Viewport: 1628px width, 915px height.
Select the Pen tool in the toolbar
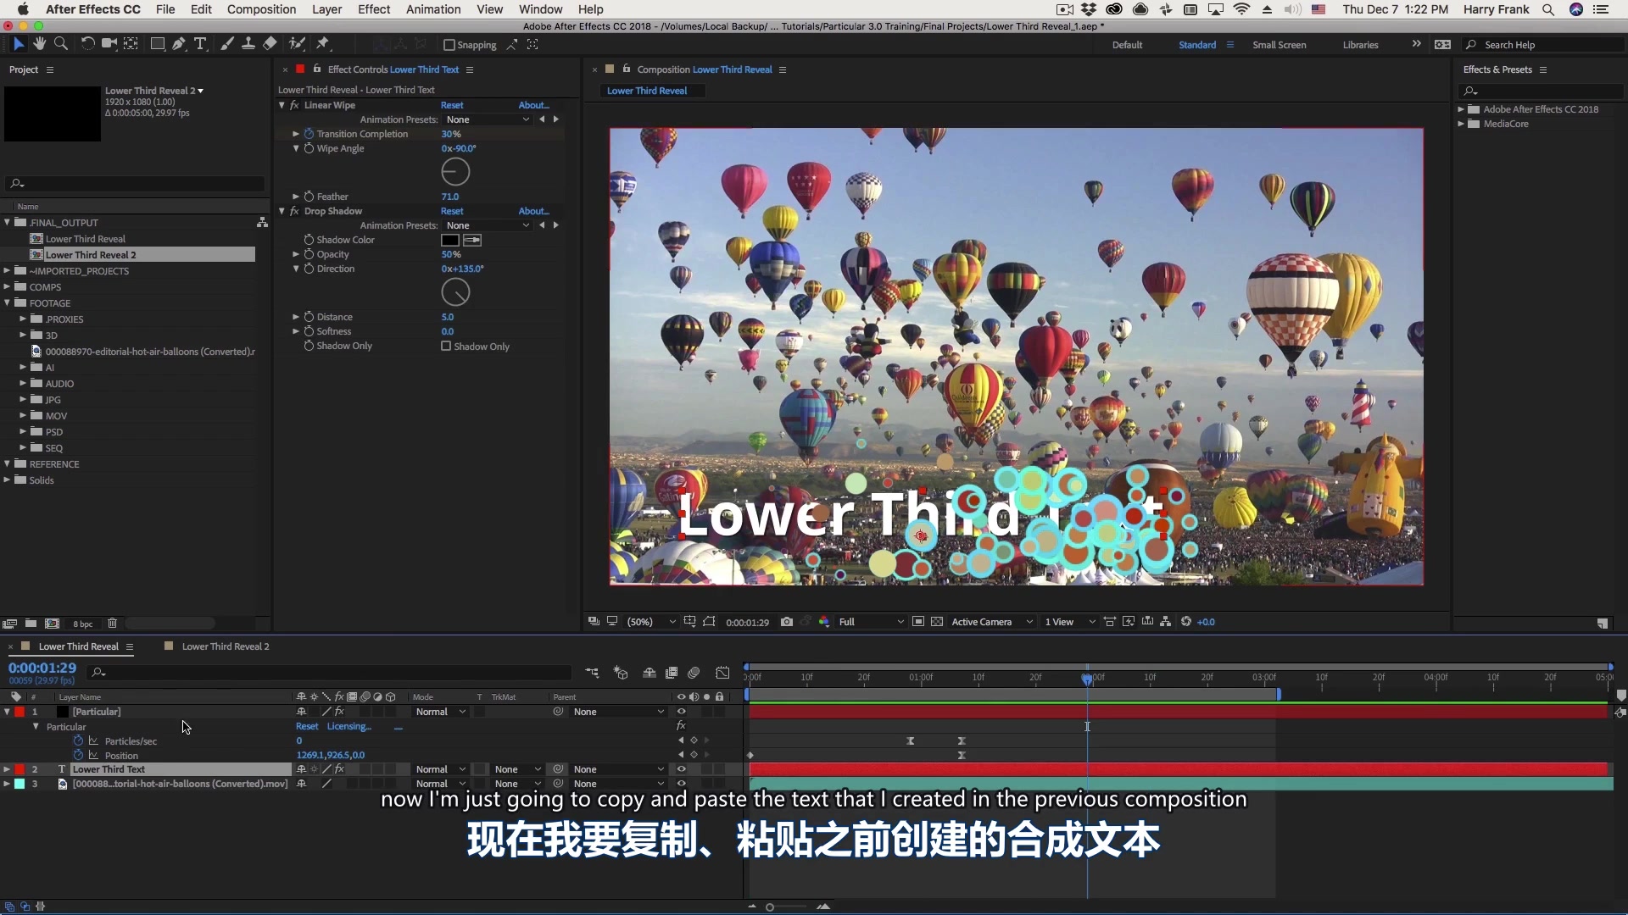(179, 43)
